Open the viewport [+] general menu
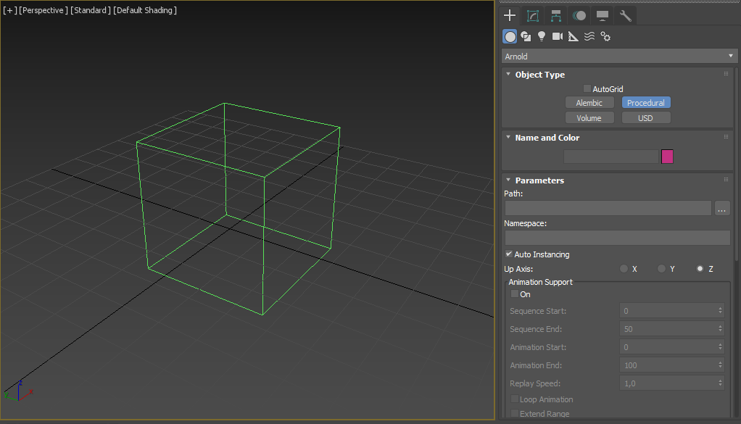The image size is (741, 424). click(x=9, y=10)
